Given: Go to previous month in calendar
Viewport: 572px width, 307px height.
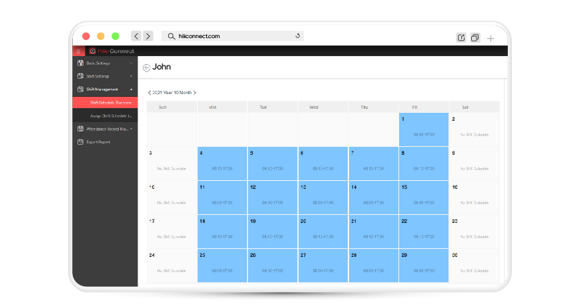Looking at the screenshot, I should click(149, 93).
